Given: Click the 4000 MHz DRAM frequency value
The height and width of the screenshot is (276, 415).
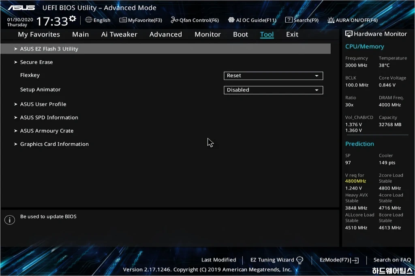Looking at the screenshot, I should pos(389,105).
